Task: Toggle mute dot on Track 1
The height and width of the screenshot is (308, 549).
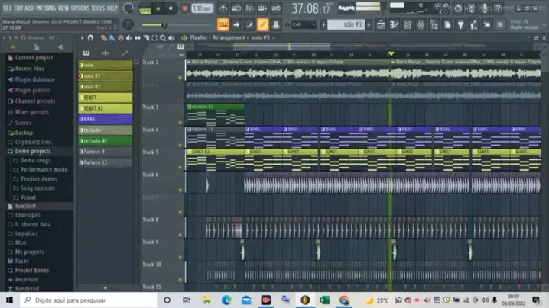Action: coord(181,78)
